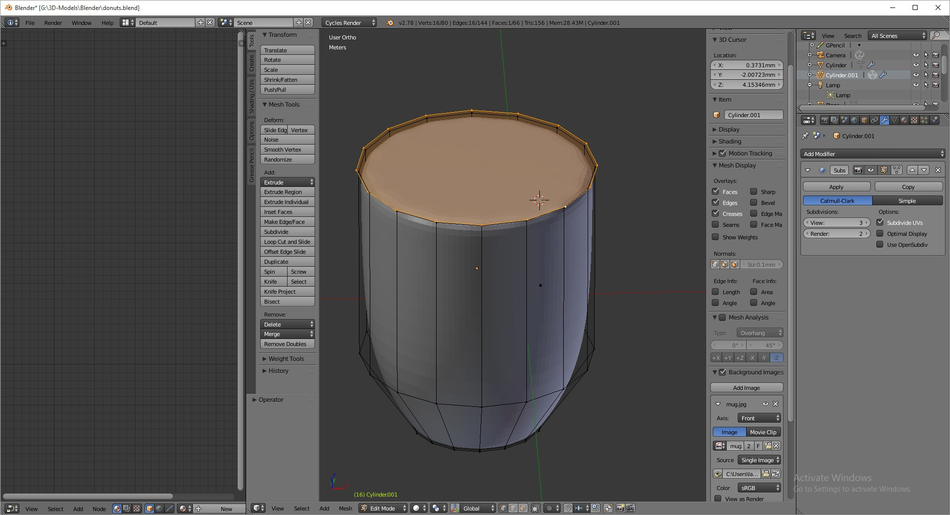Open the Delete dropdown under Remove
950x515 pixels.
coord(287,324)
